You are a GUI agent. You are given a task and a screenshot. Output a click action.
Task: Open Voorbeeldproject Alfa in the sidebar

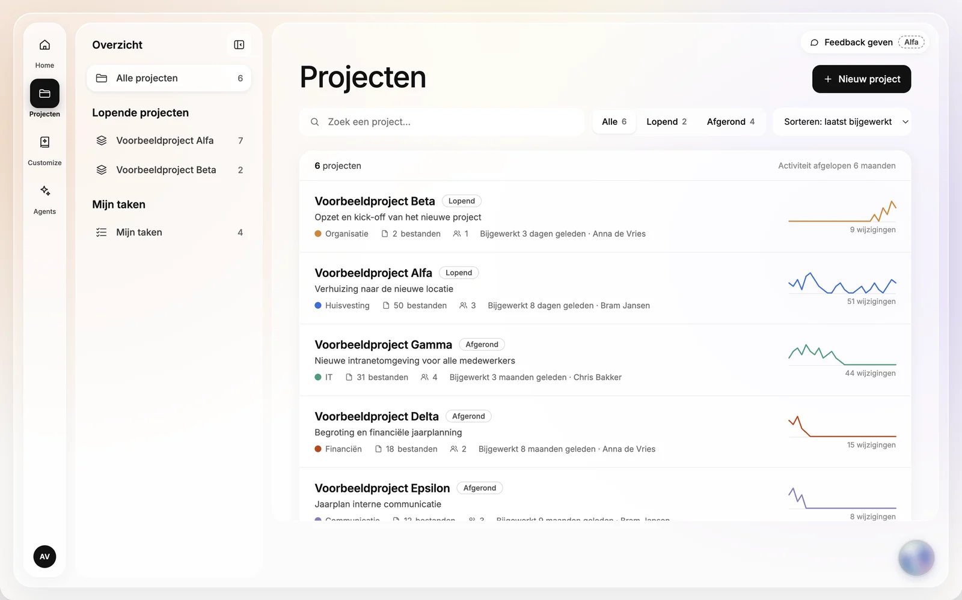point(169,141)
